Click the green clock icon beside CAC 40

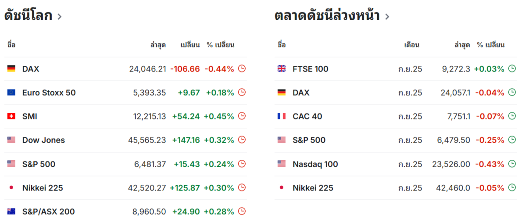pos(512,116)
